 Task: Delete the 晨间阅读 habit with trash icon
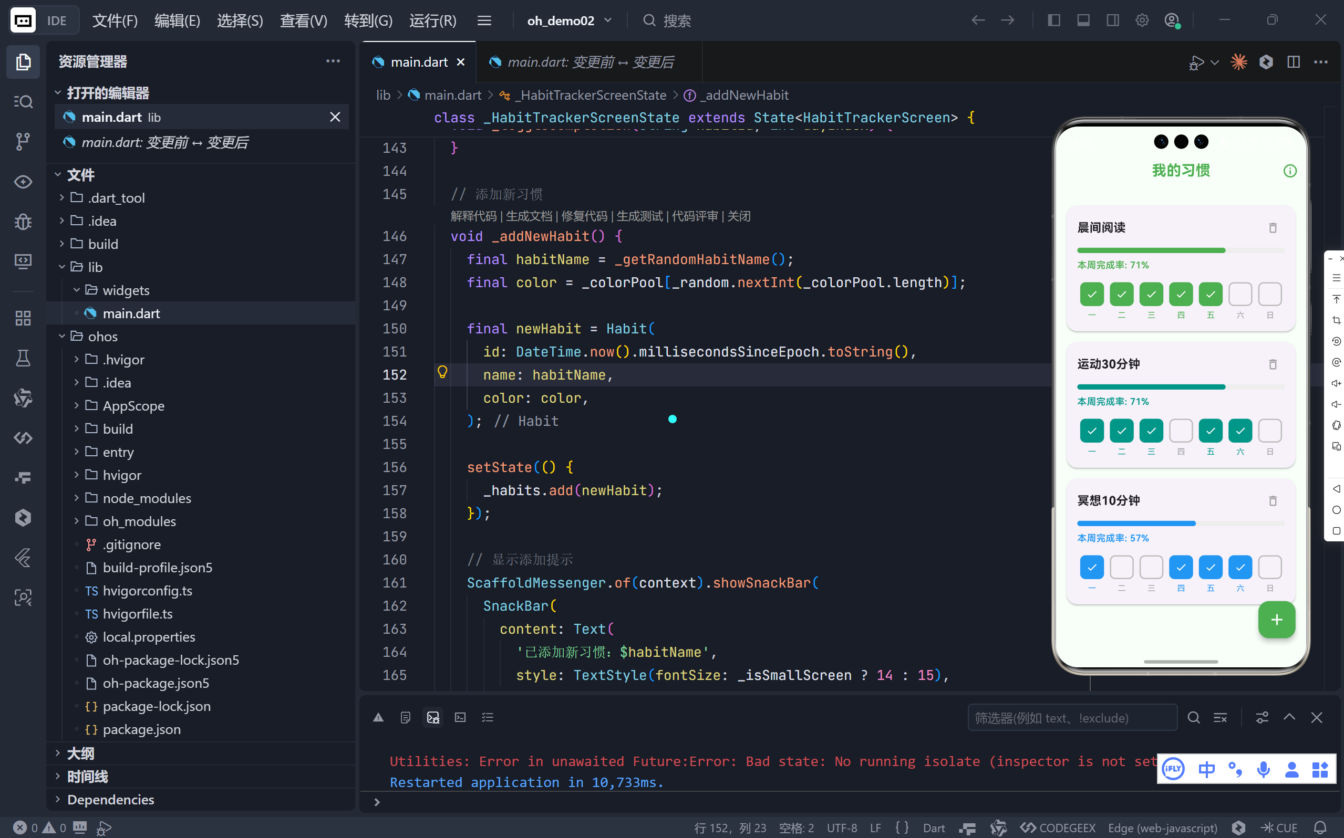click(x=1273, y=228)
